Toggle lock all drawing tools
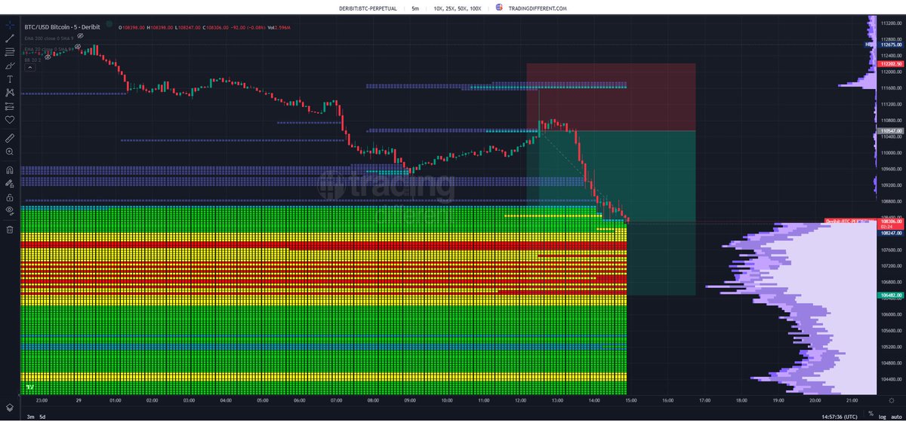The width and height of the screenshot is (906, 422). 10,197
